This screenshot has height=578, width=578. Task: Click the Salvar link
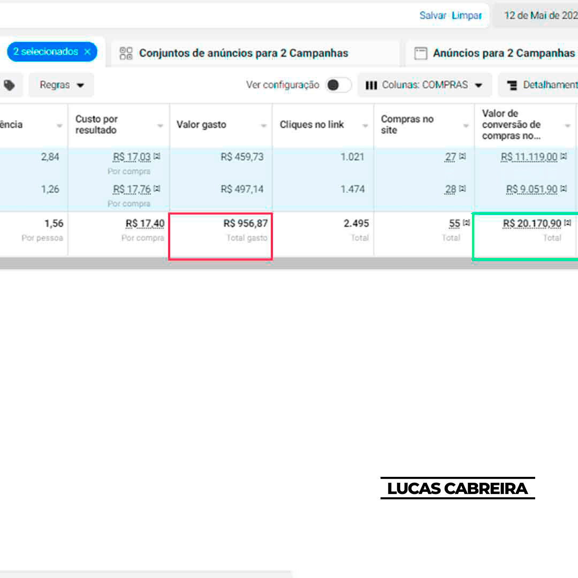[432, 16]
